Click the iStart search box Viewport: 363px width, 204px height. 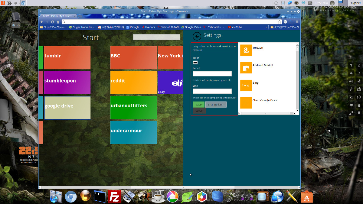(157, 37)
